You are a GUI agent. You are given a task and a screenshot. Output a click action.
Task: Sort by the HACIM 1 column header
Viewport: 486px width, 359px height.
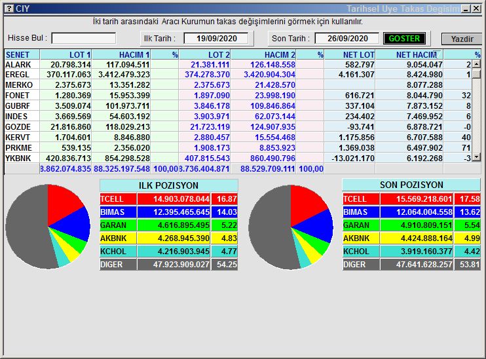tap(121, 54)
